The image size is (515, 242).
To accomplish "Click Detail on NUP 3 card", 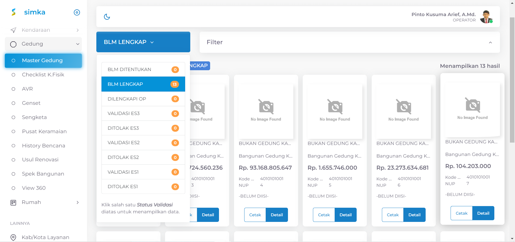I will click(x=208, y=215).
